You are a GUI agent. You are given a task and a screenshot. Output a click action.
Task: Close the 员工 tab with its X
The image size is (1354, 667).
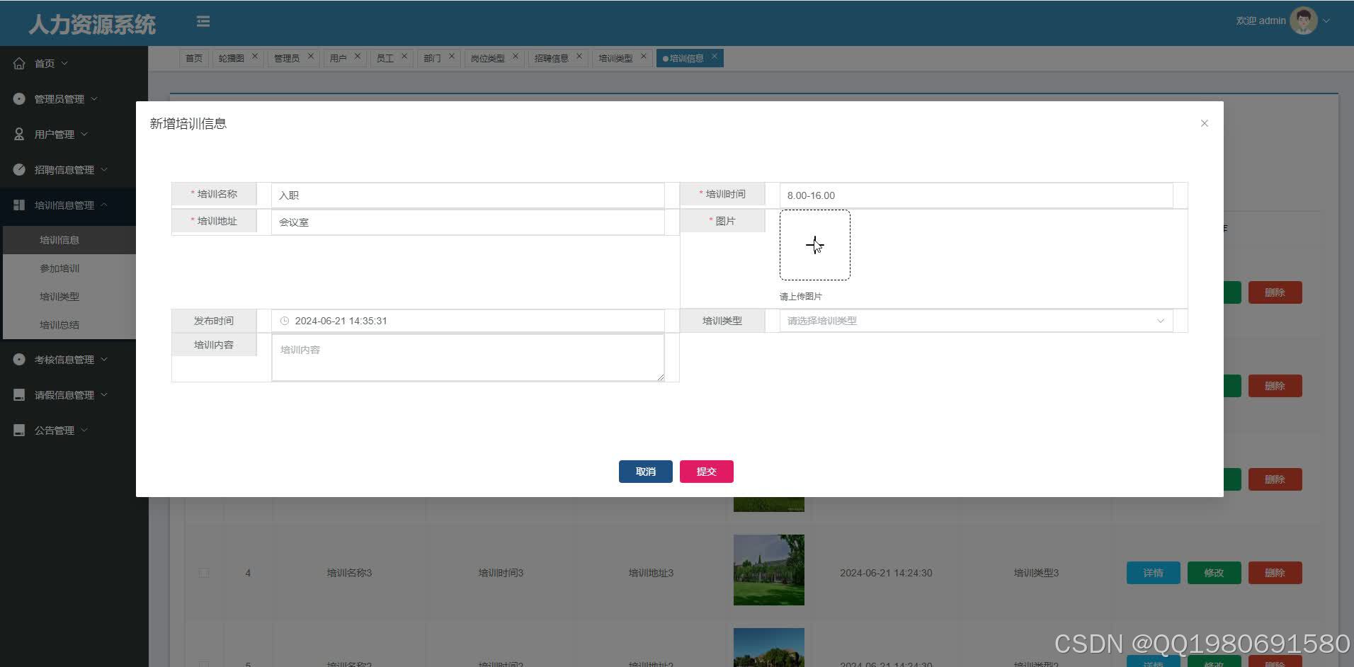(x=404, y=56)
